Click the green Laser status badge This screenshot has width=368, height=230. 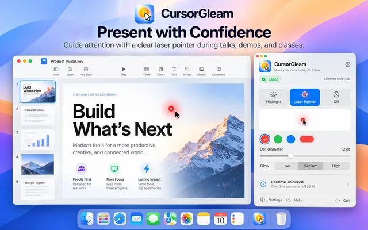[x=270, y=79]
